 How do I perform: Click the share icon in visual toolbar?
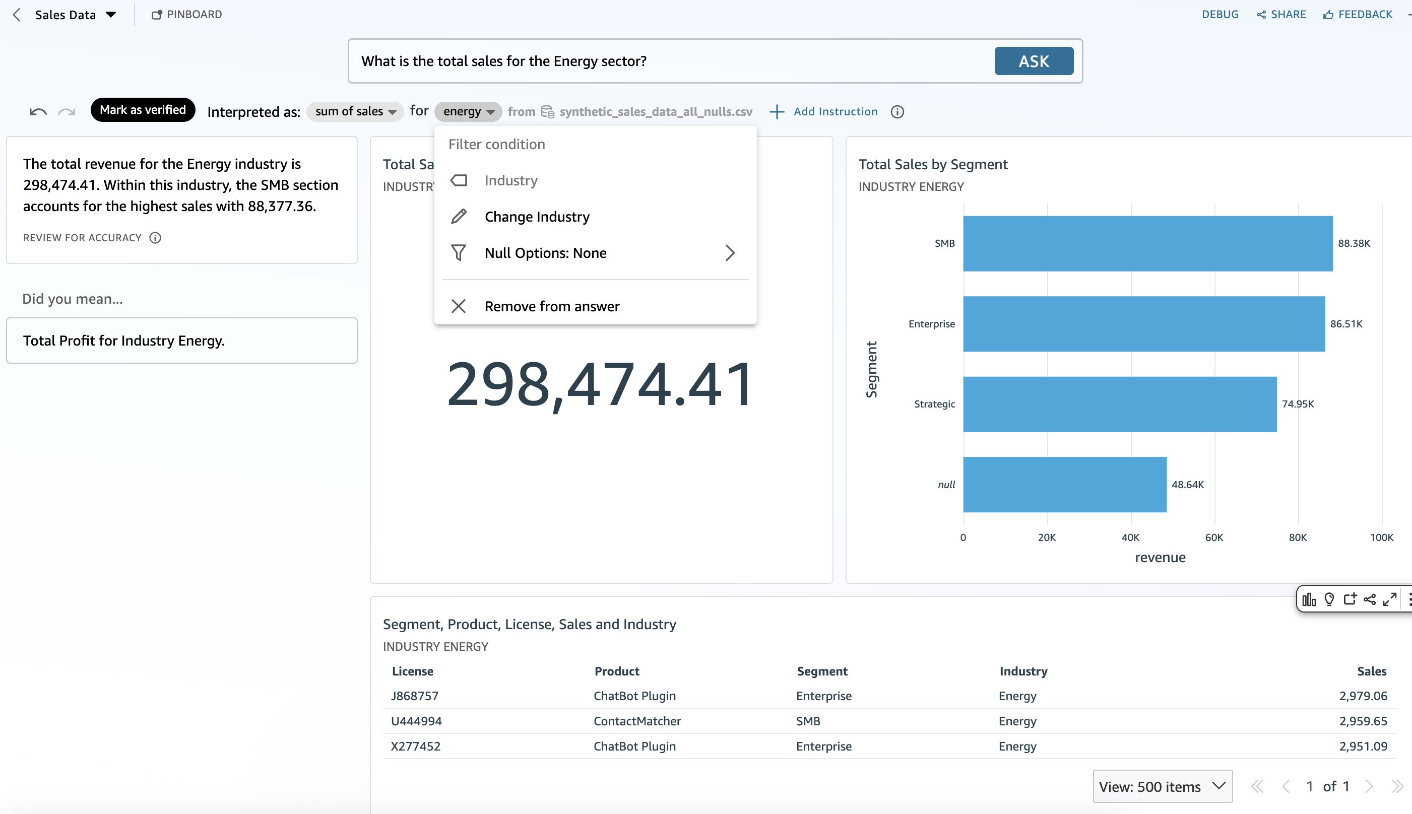tap(1370, 600)
